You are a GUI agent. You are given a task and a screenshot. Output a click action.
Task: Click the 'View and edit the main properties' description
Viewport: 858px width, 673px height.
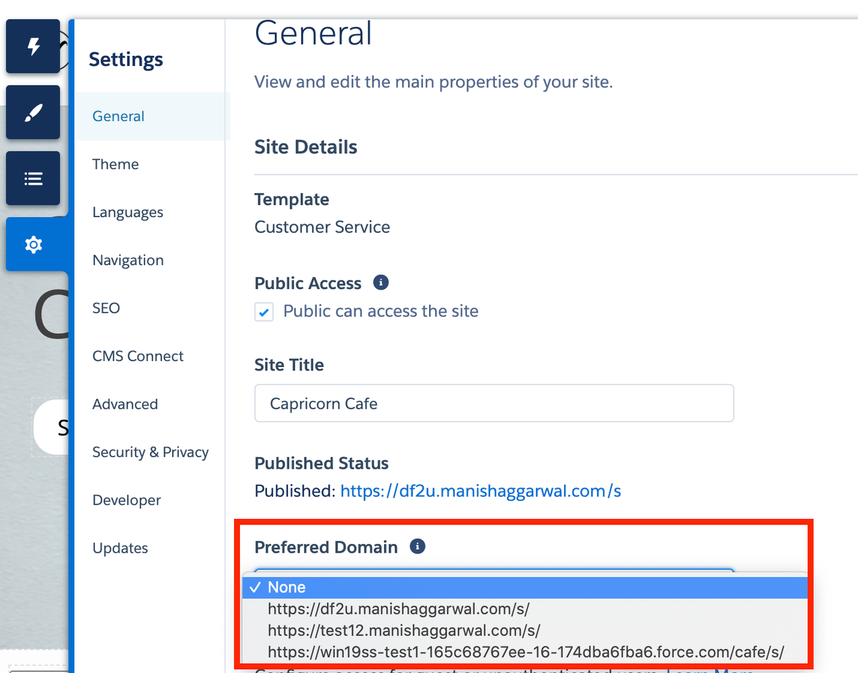click(x=434, y=82)
